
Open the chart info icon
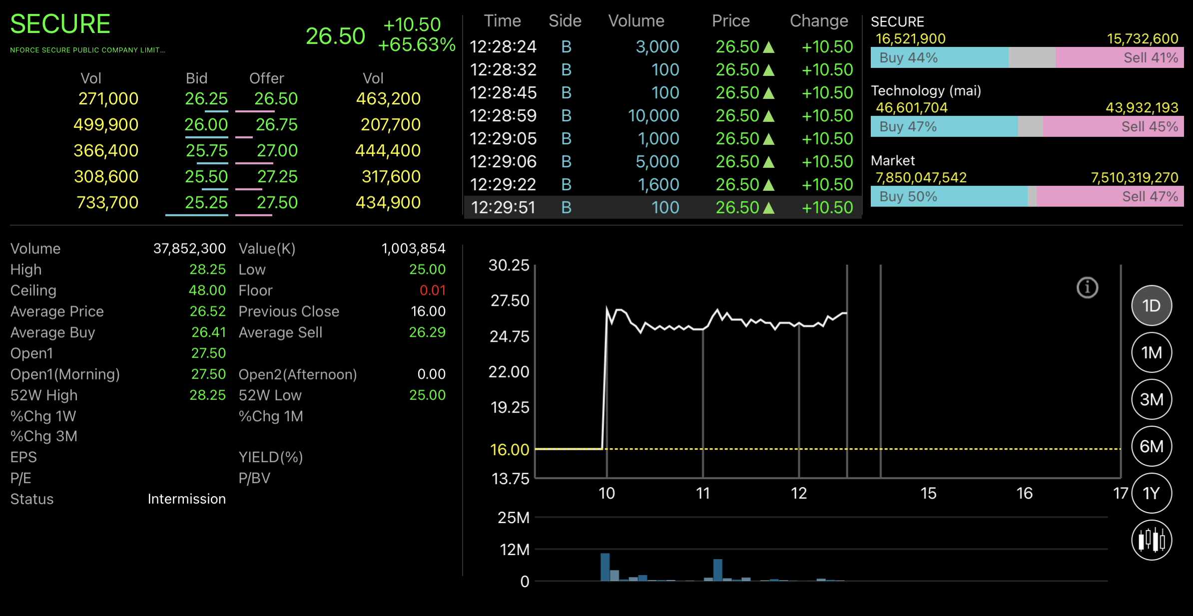(x=1087, y=288)
